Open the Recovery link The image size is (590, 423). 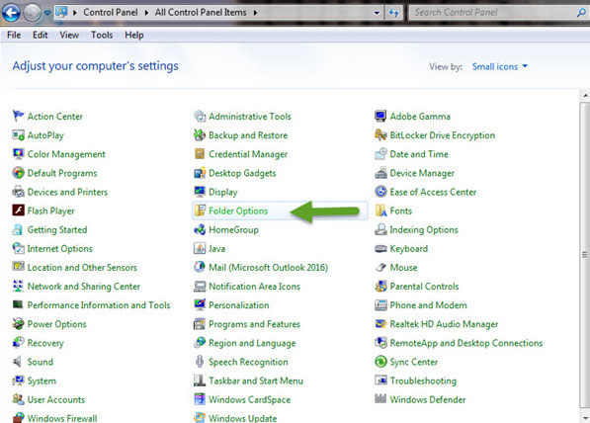point(45,343)
